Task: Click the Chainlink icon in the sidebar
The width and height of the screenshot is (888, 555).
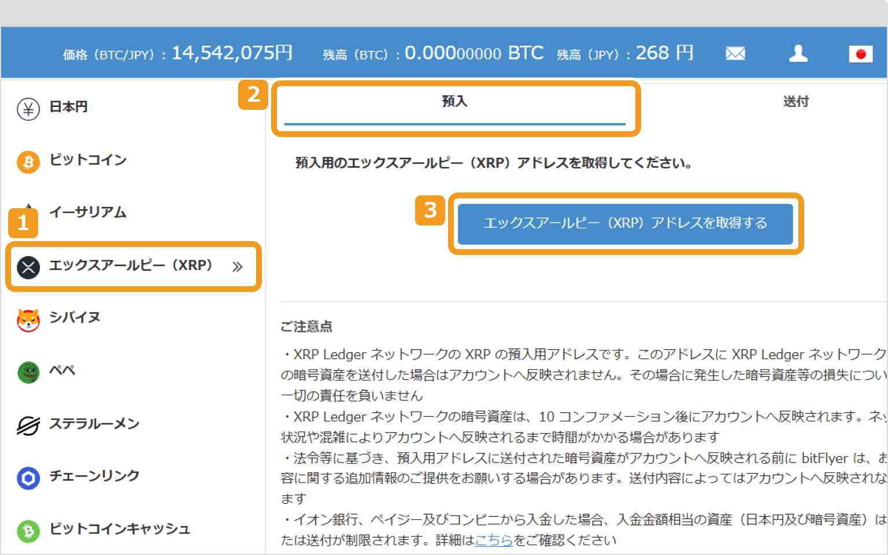Action: (x=28, y=477)
